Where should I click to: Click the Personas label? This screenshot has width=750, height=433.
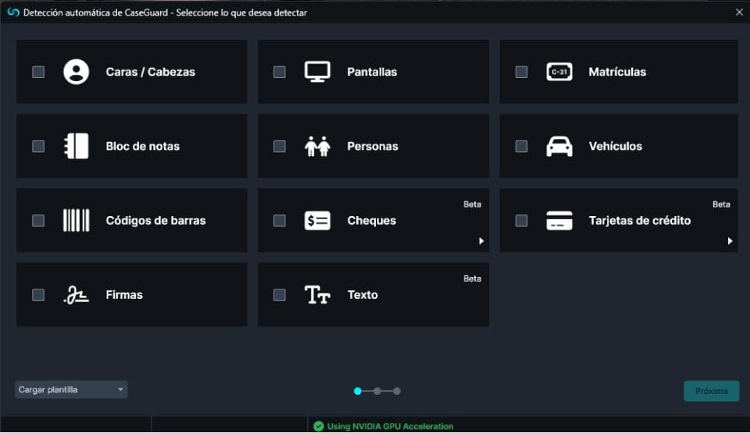point(373,146)
